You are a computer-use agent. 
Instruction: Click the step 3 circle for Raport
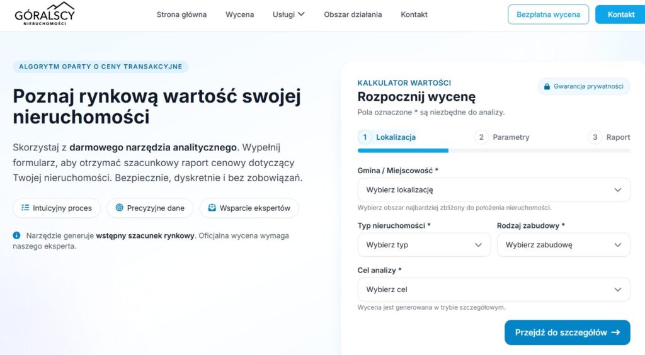click(x=595, y=137)
